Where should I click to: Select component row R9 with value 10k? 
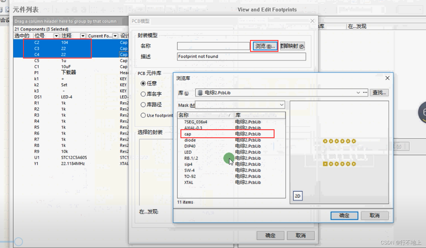coord(71,151)
